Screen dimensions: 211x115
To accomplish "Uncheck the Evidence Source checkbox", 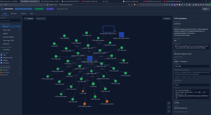I will (1, 58).
